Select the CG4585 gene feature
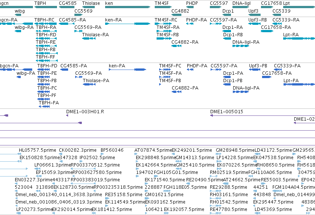 (x=67, y=7)
